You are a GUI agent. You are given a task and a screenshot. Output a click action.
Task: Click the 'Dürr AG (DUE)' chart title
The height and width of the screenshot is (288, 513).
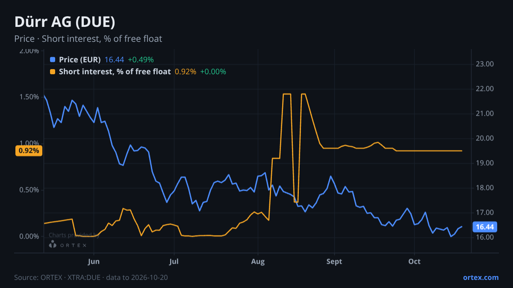[65, 22]
